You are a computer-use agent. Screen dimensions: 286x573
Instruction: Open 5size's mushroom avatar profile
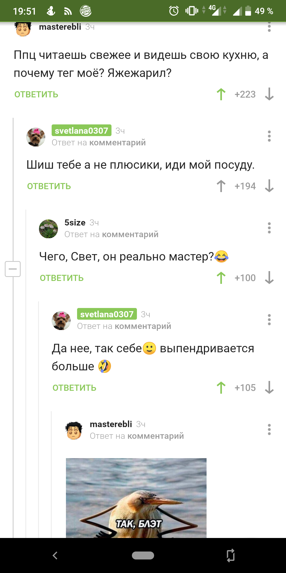pyautogui.click(x=48, y=229)
